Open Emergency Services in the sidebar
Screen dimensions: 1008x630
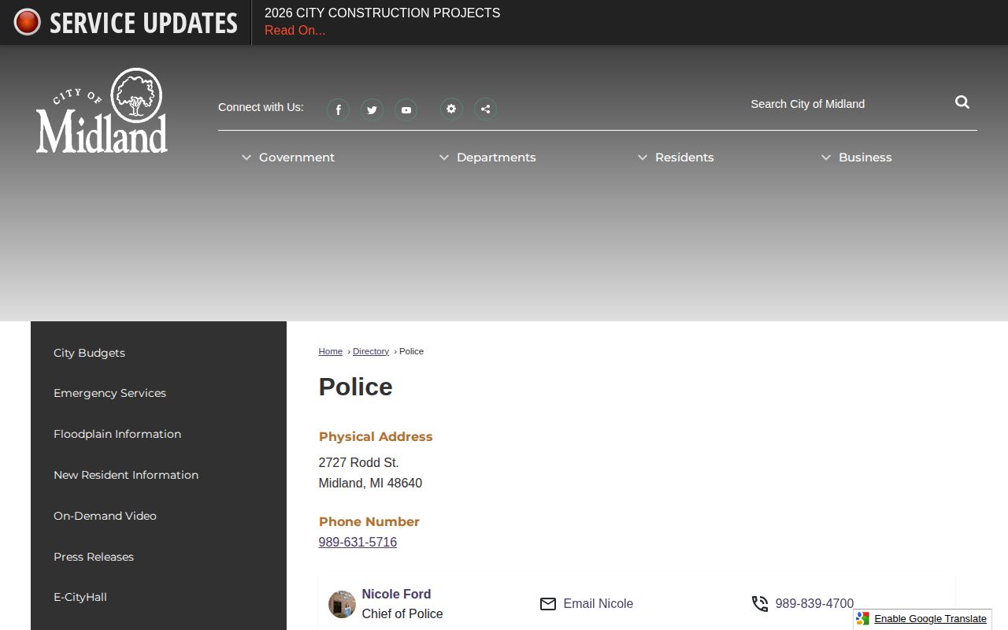click(x=109, y=393)
